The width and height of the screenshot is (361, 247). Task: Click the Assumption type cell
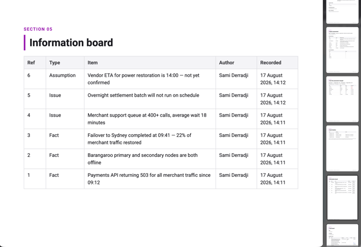pos(63,76)
